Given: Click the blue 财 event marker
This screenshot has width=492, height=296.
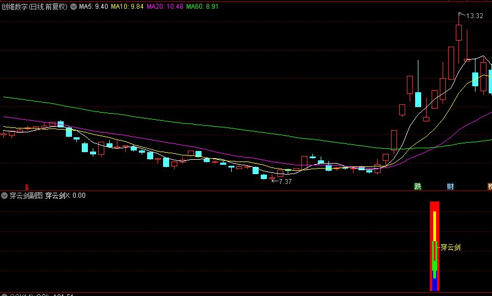Looking at the screenshot, I should pyautogui.click(x=450, y=187).
